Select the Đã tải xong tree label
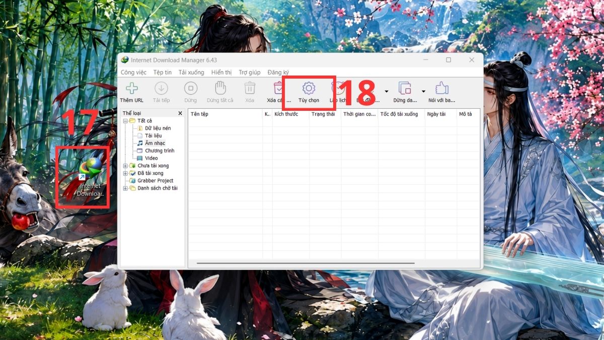This screenshot has height=340, width=604. [x=150, y=173]
